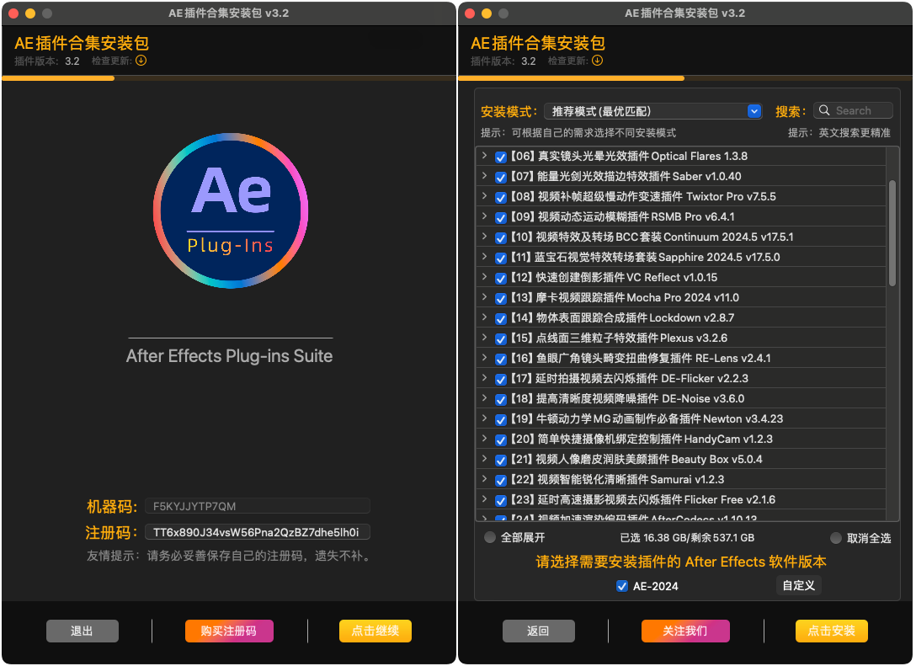916x666 pixels.
Task: Open the 自定义 custom version option
Action: pos(798,585)
